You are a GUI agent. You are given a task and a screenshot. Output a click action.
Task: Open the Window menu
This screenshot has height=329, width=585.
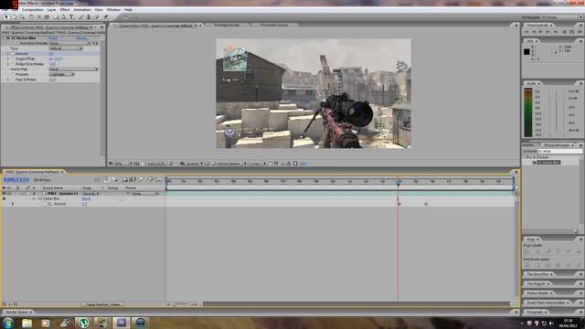point(113,10)
